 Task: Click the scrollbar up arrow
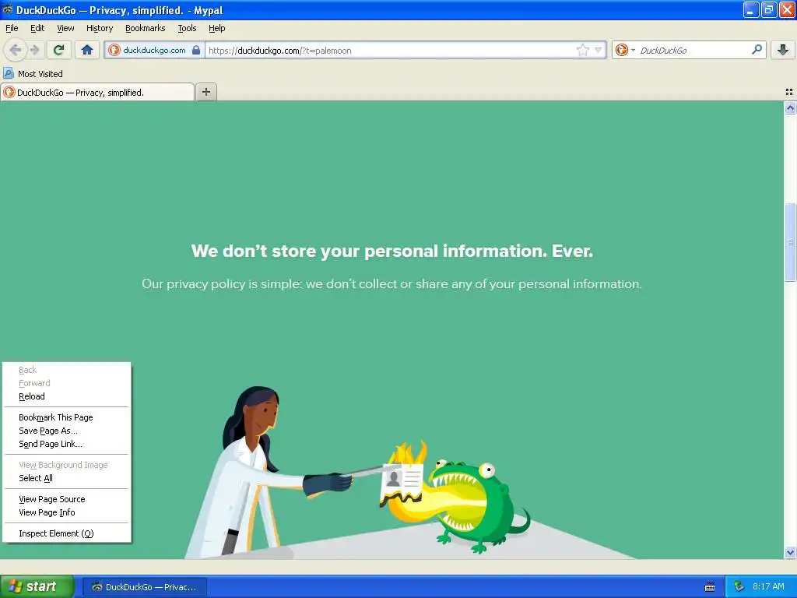click(x=790, y=107)
